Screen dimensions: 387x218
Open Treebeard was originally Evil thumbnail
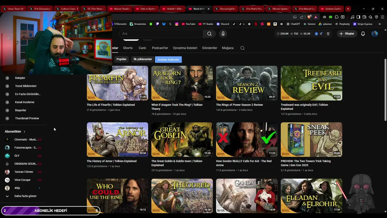[311, 83]
